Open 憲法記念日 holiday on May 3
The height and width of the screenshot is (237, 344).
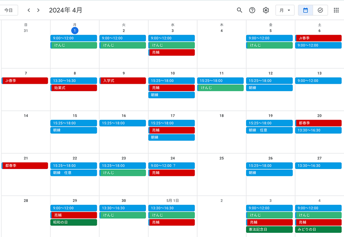pyautogui.click(x=270, y=229)
